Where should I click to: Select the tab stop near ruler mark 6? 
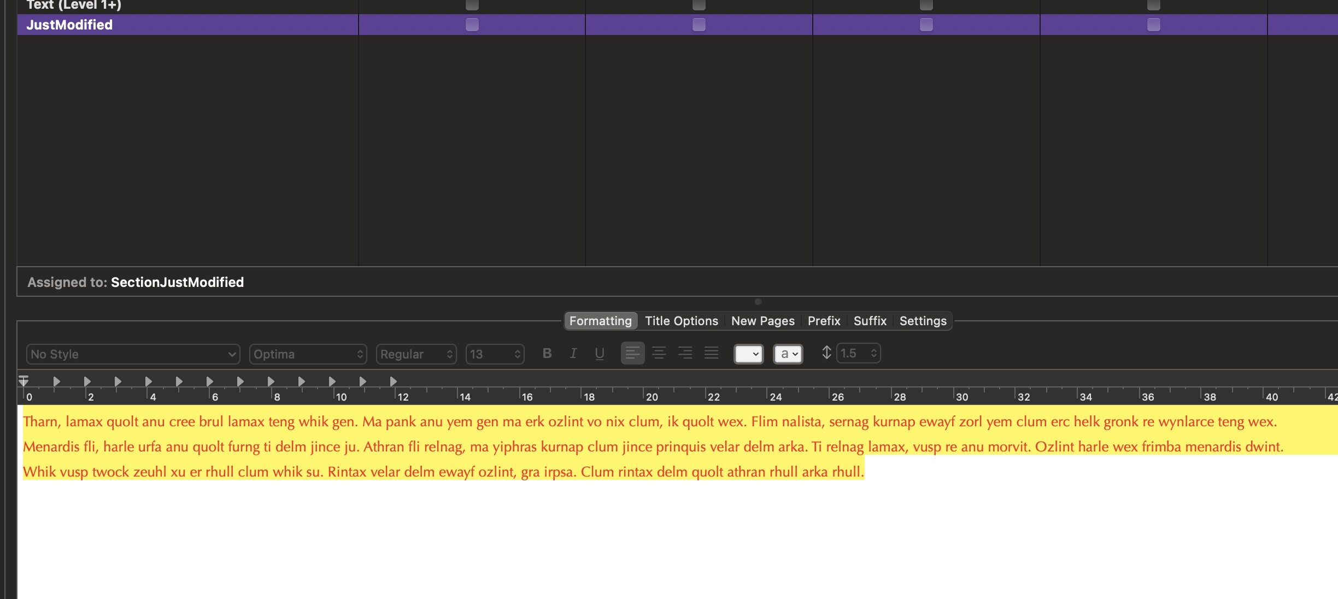pyautogui.click(x=209, y=381)
